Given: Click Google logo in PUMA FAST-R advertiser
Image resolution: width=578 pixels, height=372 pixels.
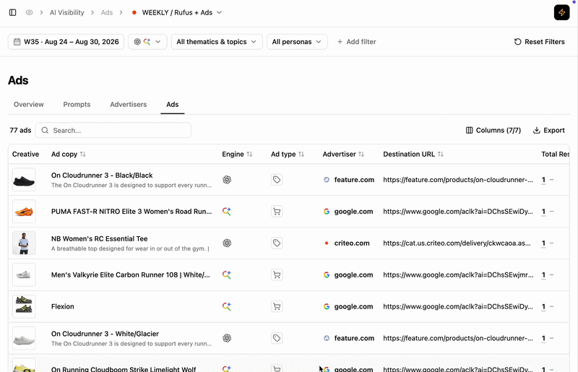Looking at the screenshot, I should coord(327,211).
